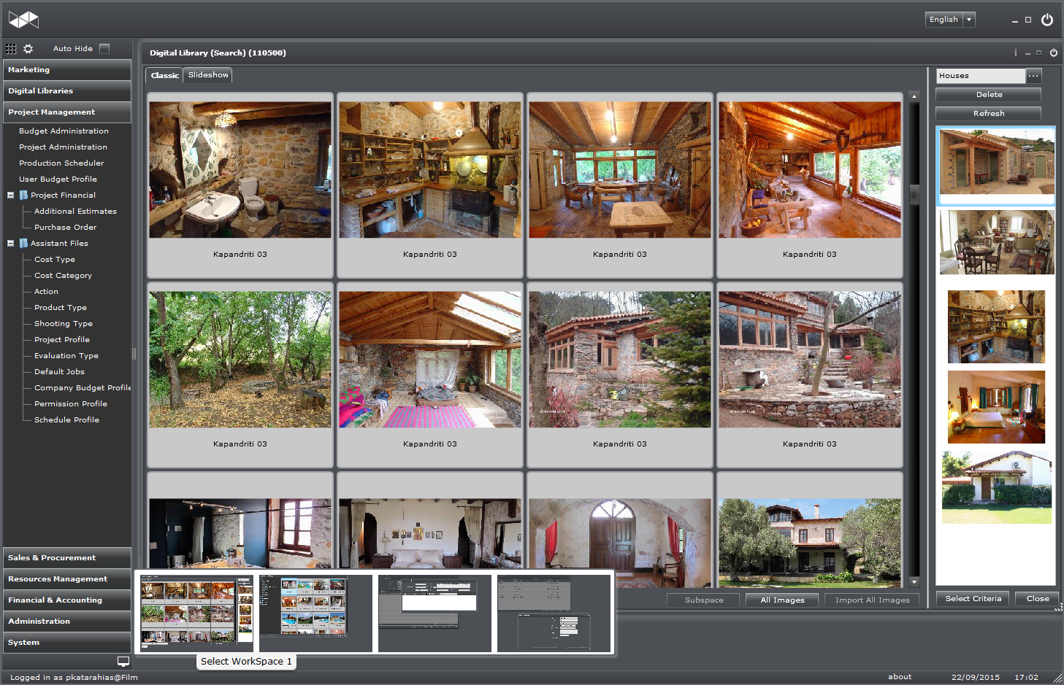Open the Purchase Order tree item
The image size is (1064, 685).
click(65, 228)
